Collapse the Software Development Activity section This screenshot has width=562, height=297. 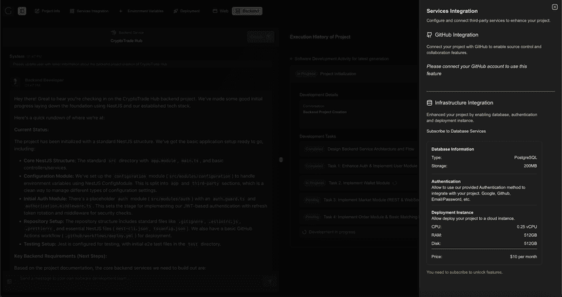click(291, 59)
